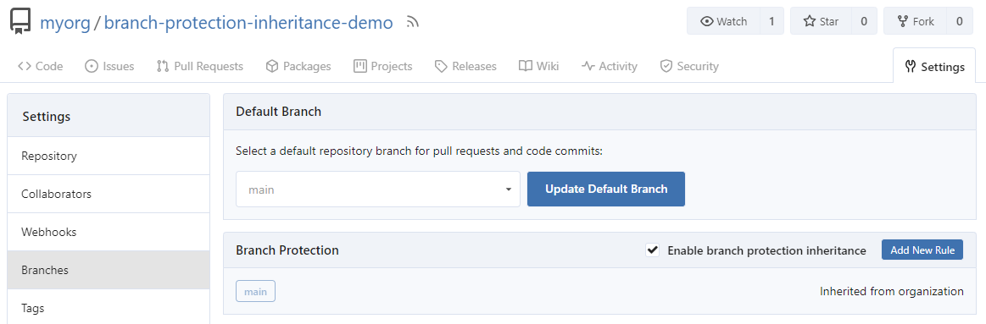Viewport: 986px width, 324px height.
Task: Click the 'Default Branch' heading
Action: (279, 112)
